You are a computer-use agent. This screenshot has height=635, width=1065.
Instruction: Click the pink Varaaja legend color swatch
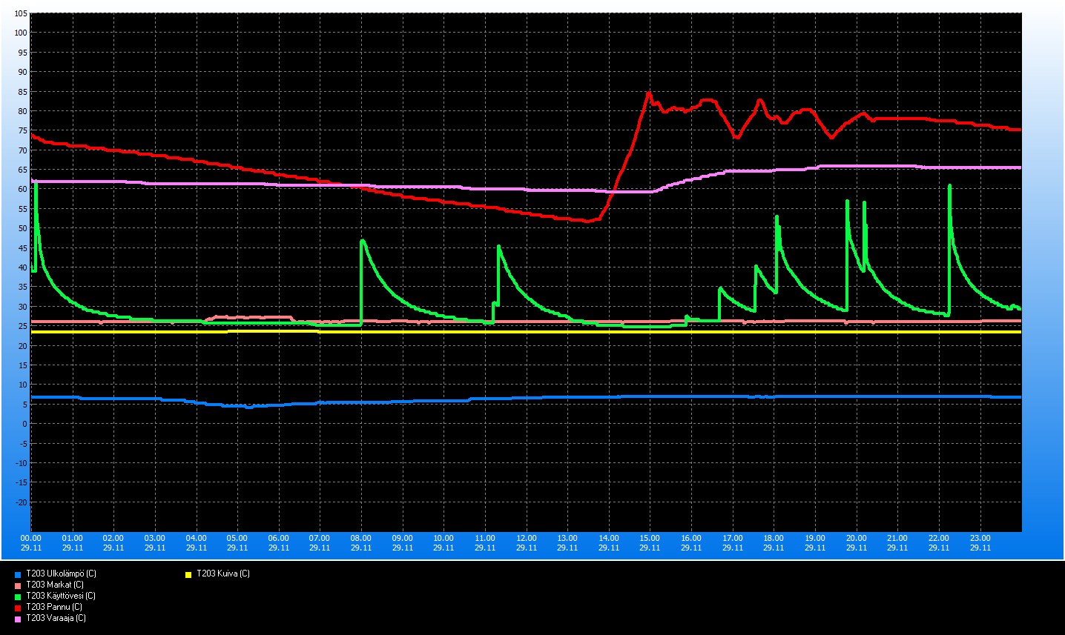[x=18, y=619]
